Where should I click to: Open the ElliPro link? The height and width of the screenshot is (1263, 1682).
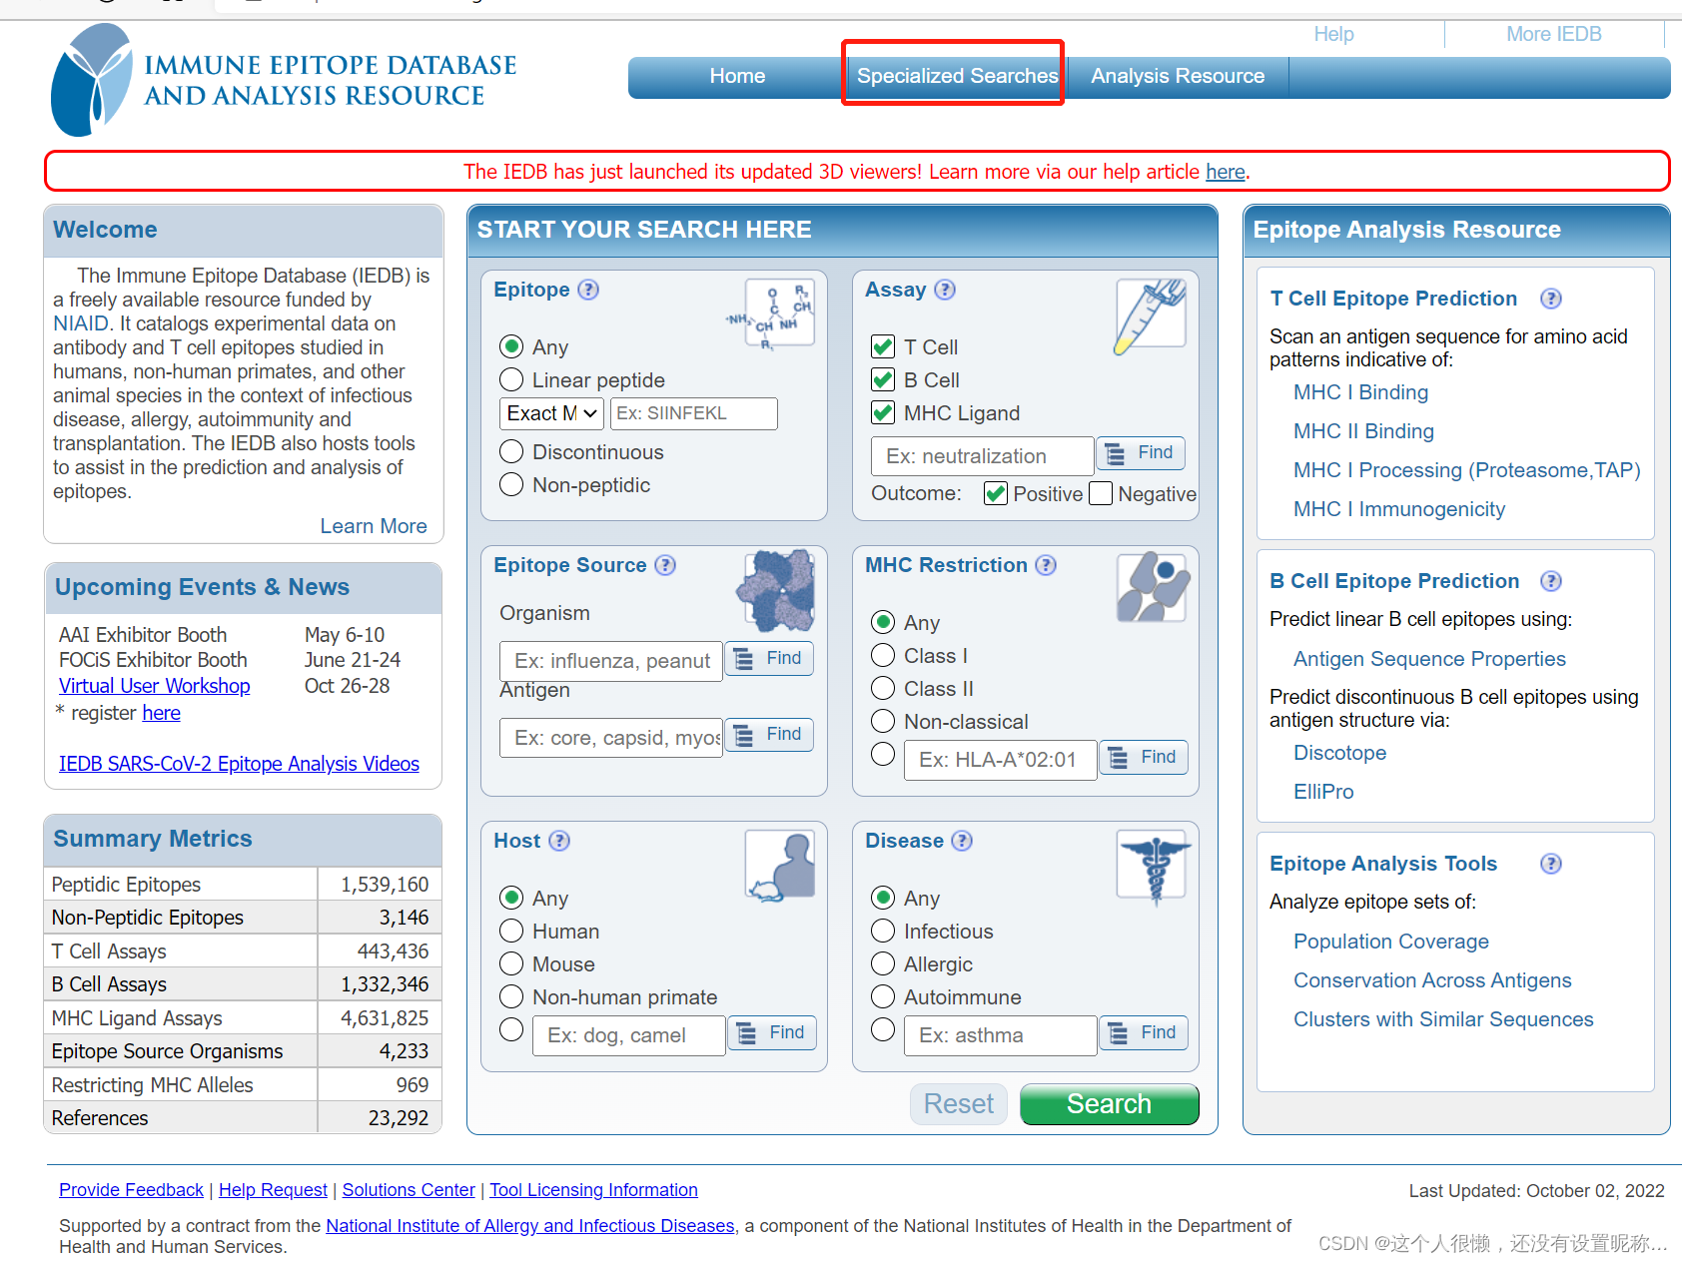click(x=1323, y=793)
